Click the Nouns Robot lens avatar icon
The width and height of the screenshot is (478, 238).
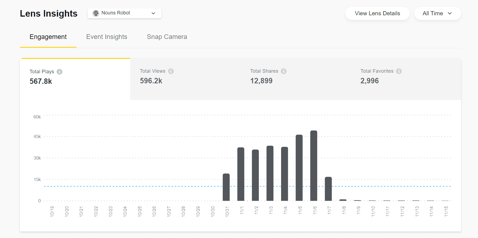(x=96, y=13)
